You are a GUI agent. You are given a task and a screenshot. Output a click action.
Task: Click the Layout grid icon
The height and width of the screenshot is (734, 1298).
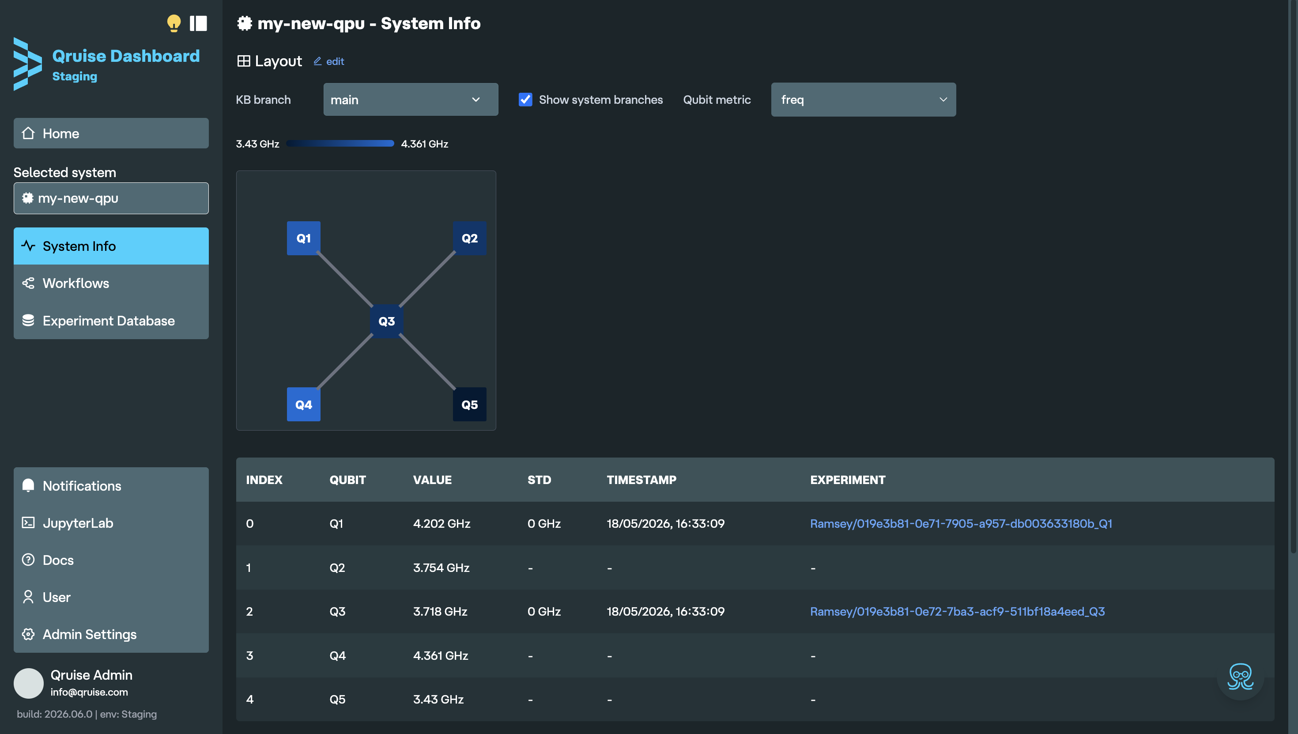(243, 61)
